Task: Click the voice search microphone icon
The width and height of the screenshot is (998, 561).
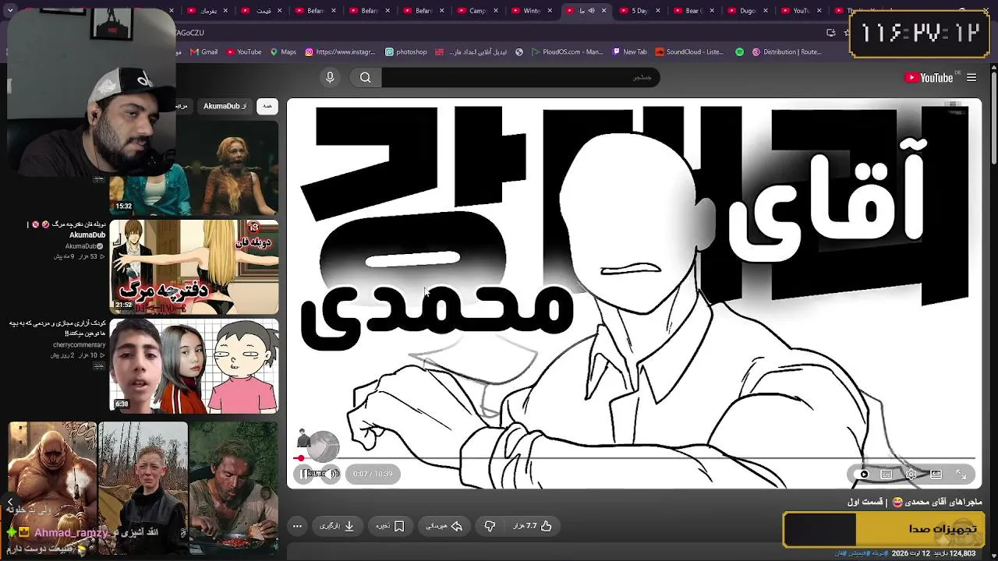Action: (x=330, y=77)
